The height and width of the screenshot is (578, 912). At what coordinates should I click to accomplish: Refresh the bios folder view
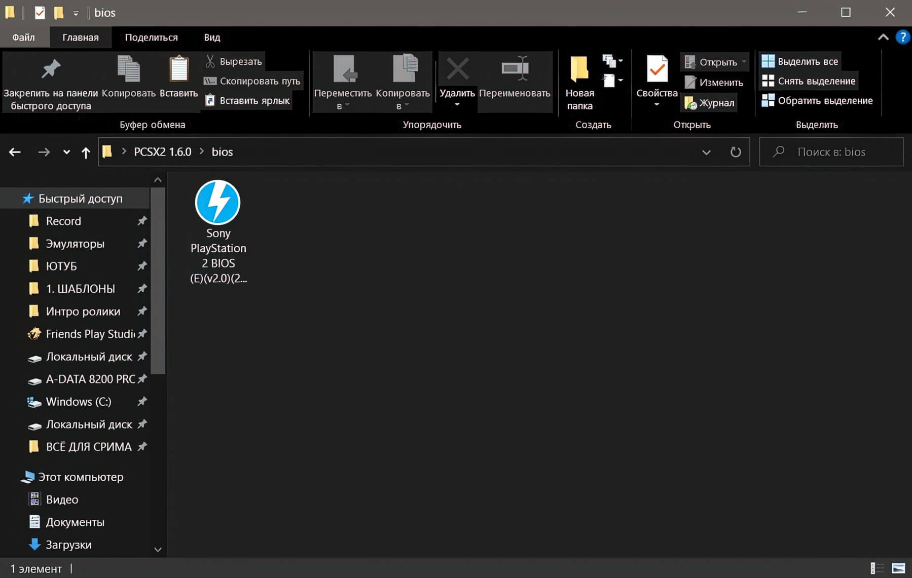pos(736,152)
